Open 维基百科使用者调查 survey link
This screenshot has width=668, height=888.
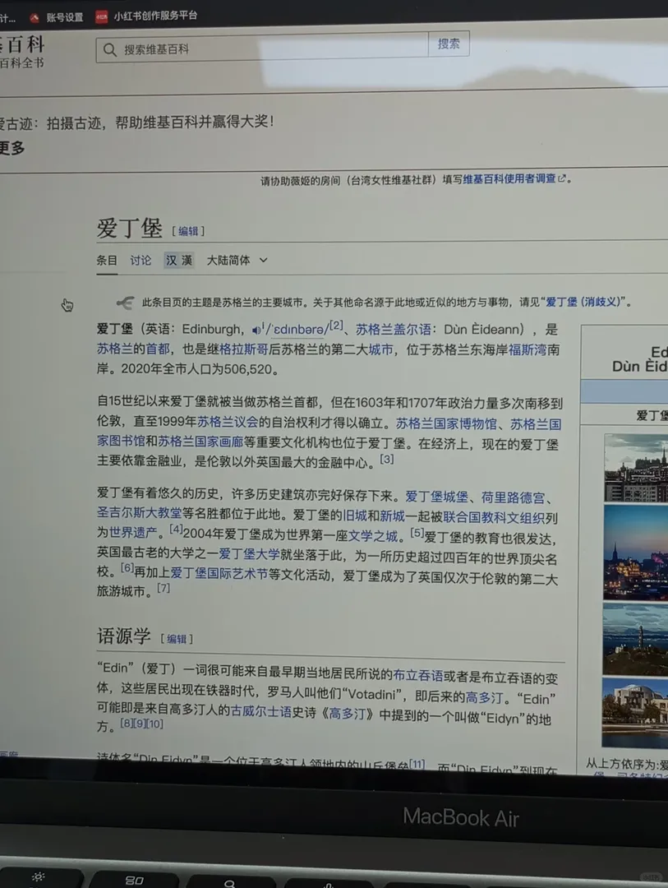click(509, 179)
